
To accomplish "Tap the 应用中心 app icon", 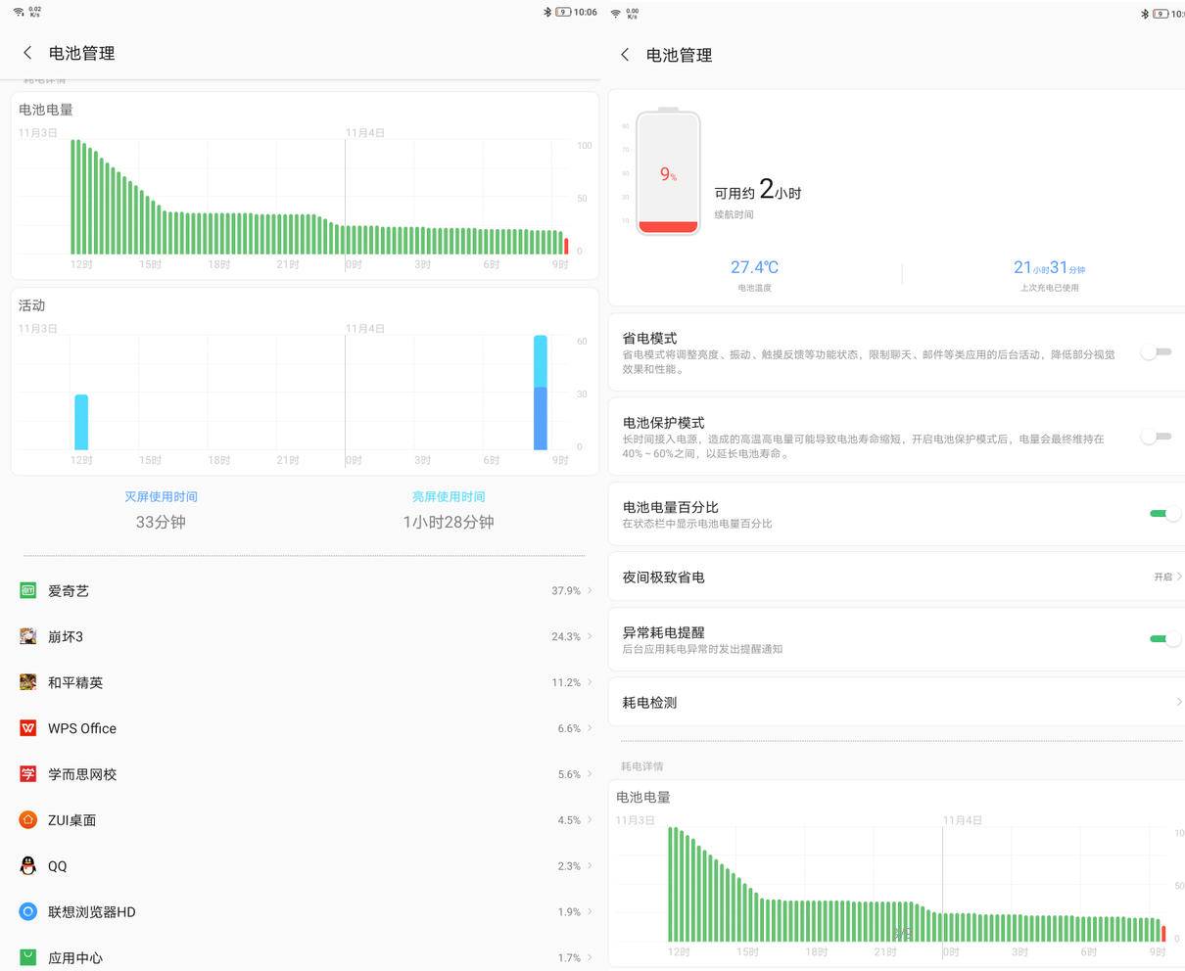I will (28, 957).
